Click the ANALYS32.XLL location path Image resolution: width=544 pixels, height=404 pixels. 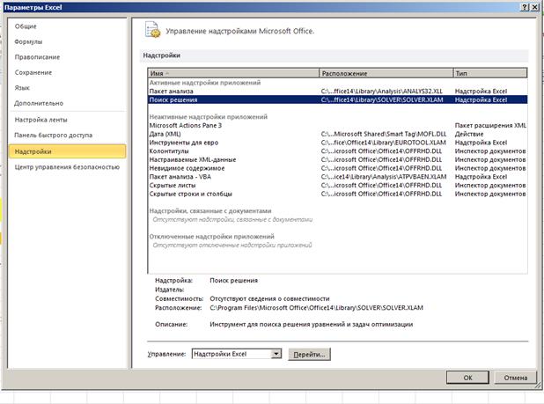(x=382, y=92)
